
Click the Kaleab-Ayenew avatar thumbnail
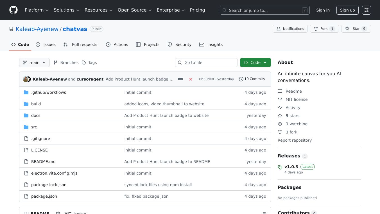coord(26,79)
